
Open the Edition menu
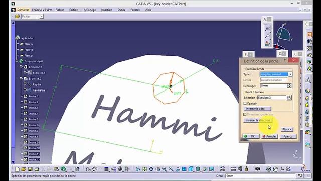74,10
